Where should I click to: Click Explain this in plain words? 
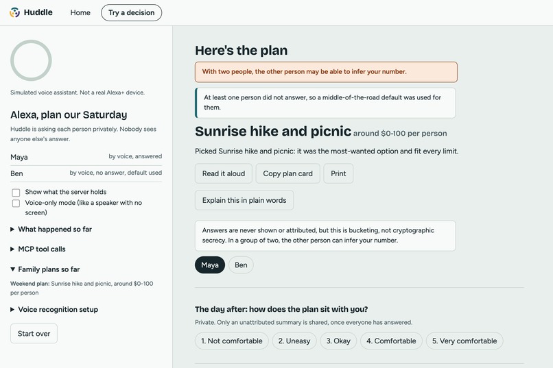pyautogui.click(x=244, y=200)
